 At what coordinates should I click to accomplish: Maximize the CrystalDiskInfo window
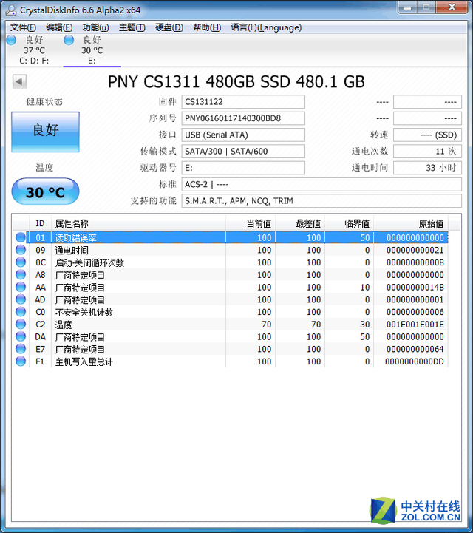point(426,7)
